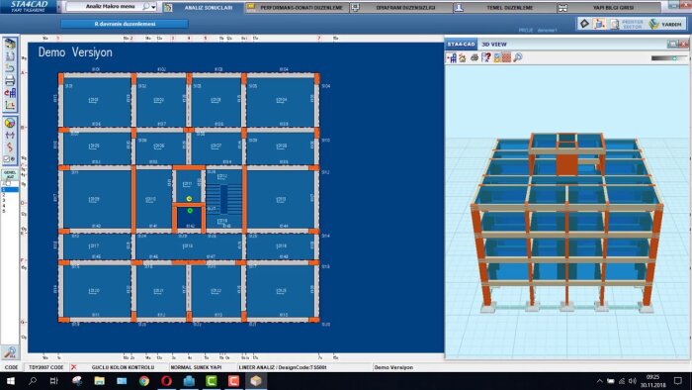
Task: Select floor 3 in the floor list
Action: click(x=10, y=200)
